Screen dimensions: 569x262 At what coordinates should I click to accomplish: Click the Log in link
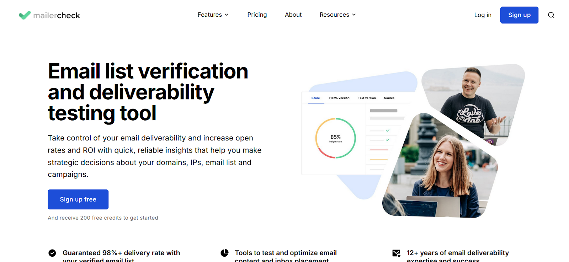[x=483, y=15]
